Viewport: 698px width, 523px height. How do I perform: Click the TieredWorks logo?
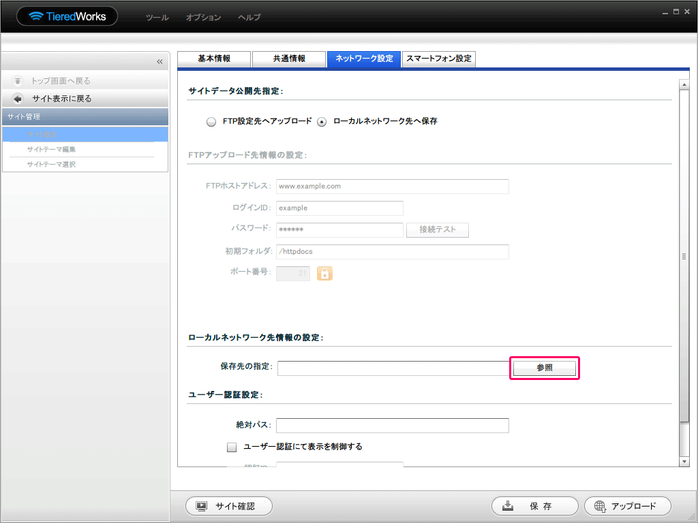[x=67, y=16]
